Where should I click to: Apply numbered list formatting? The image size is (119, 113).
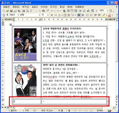tap(87, 15)
